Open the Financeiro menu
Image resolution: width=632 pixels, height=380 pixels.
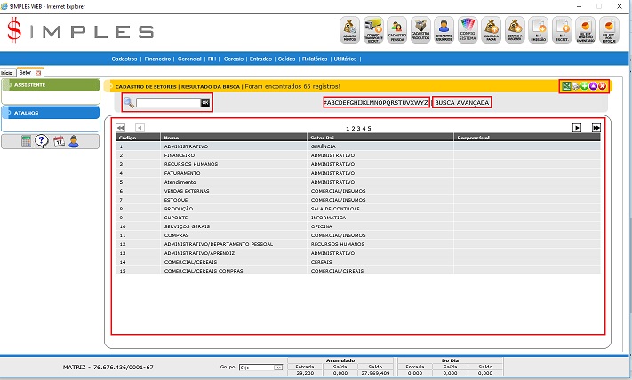(157, 59)
